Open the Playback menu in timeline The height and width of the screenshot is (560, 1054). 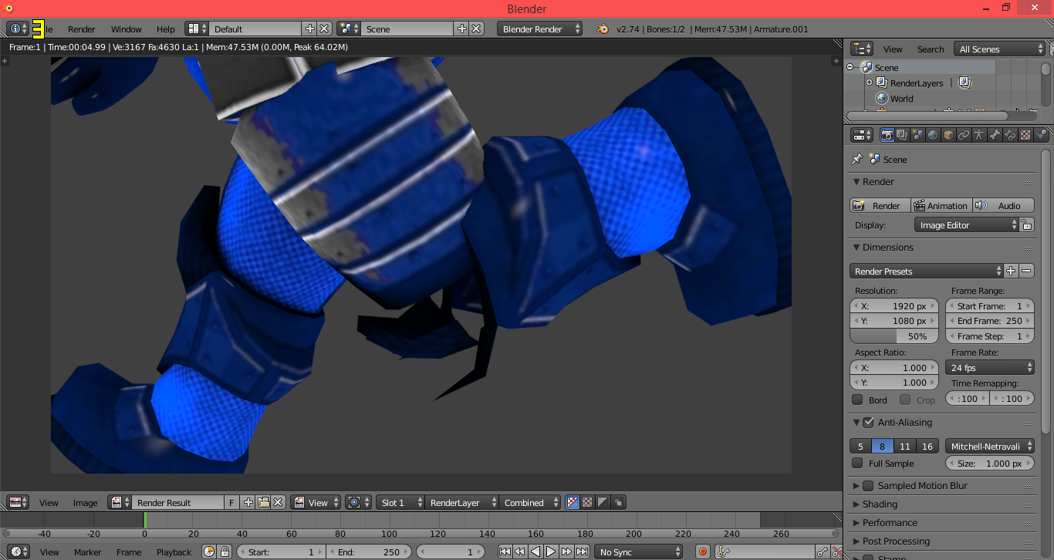pos(174,552)
